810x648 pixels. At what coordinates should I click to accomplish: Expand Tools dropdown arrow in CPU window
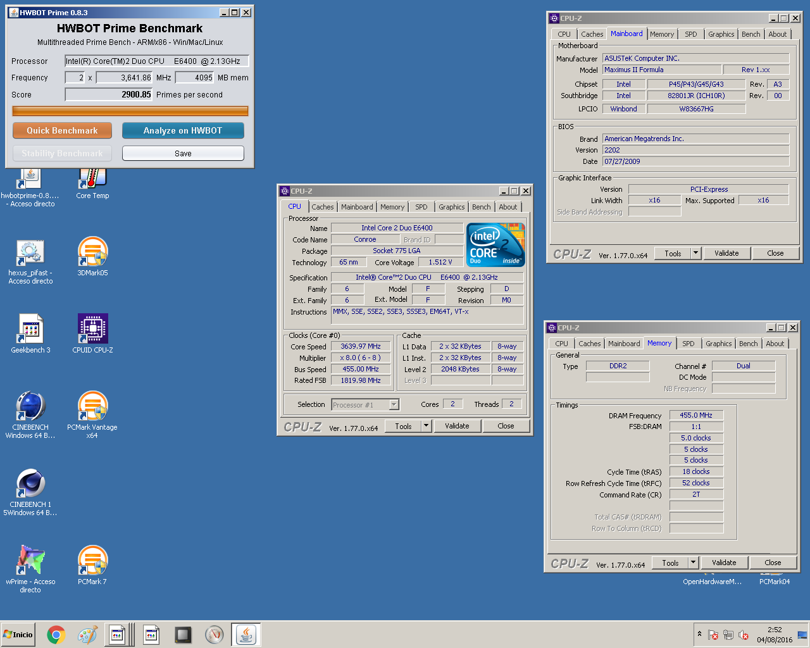[x=427, y=426]
